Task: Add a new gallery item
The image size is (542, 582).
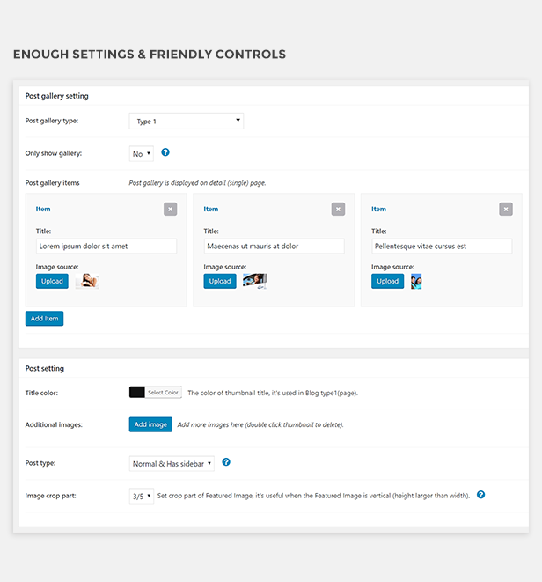Action: point(44,319)
